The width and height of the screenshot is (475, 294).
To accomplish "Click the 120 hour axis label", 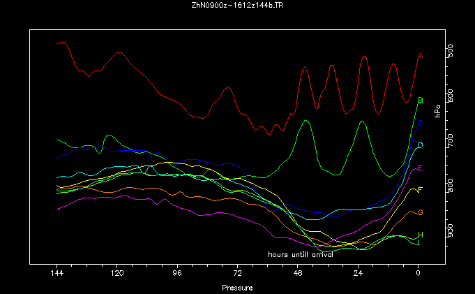I will pos(117,273).
